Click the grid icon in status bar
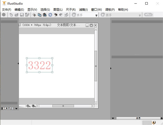This screenshot has width=163, height=125. [147, 123]
